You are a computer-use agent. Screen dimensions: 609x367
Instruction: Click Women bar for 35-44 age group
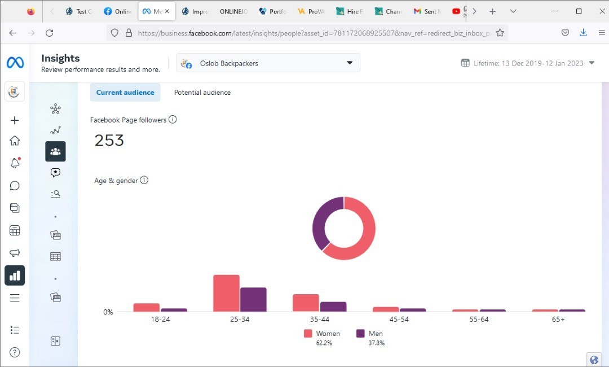coord(306,303)
